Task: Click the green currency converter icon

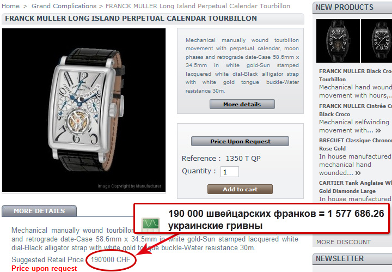Action: pyautogui.click(x=150, y=225)
